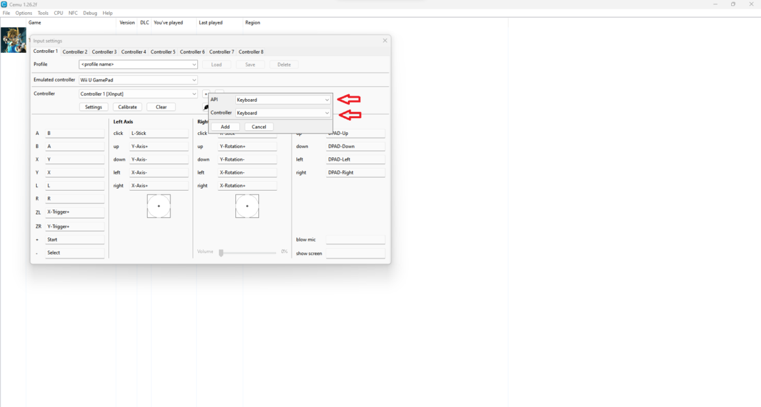Click the plus button beside Controller 1 [XInput]

pyautogui.click(x=206, y=94)
